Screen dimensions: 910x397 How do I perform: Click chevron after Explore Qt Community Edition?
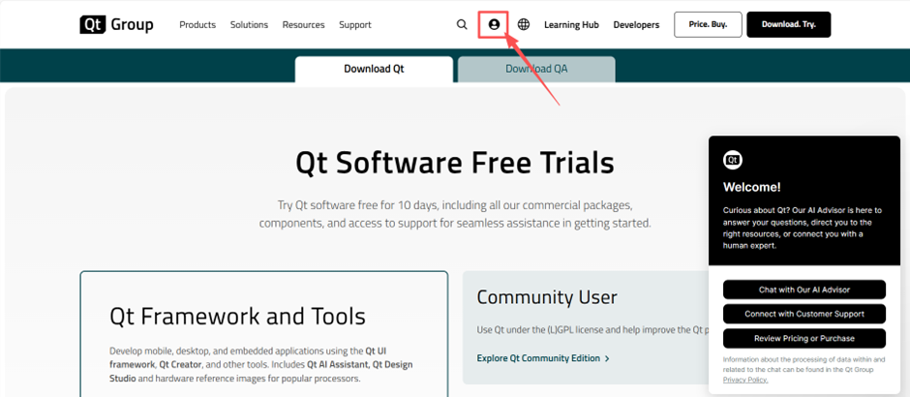(x=607, y=358)
